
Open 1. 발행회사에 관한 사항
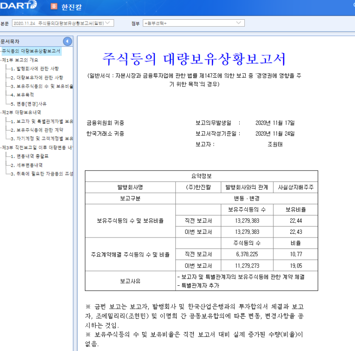click(34, 68)
